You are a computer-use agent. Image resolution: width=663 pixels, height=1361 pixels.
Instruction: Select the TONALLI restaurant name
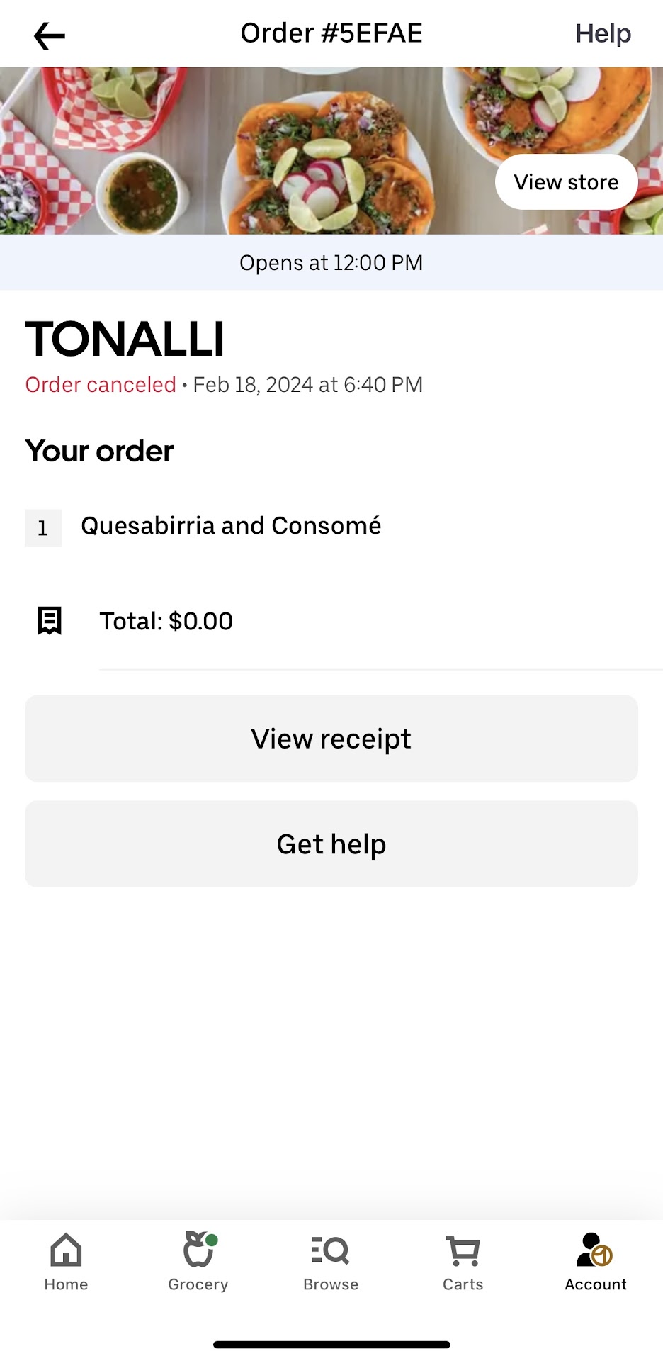click(x=125, y=339)
